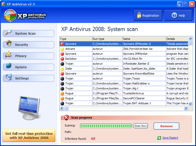Sort by the Type column header
The image size is (196, 146).
tap(76, 39)
